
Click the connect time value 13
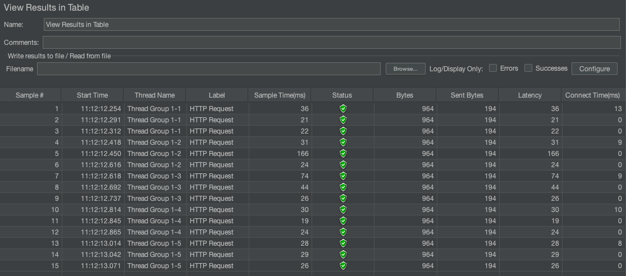tap(593, 108)
